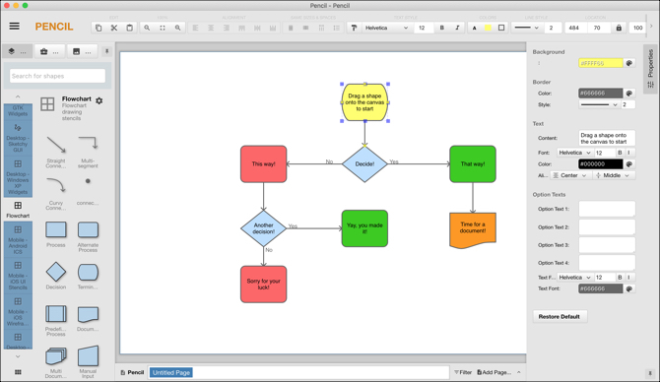Image resolution: width=660 pixels, height=382 pixels.
Task: Select the Untitled Page tab
Action: click(x=171, y=372)
